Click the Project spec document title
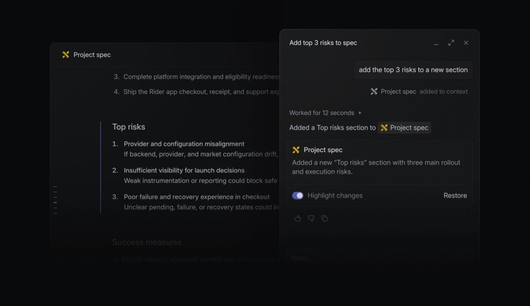530x306 pixels. point(92,55)
